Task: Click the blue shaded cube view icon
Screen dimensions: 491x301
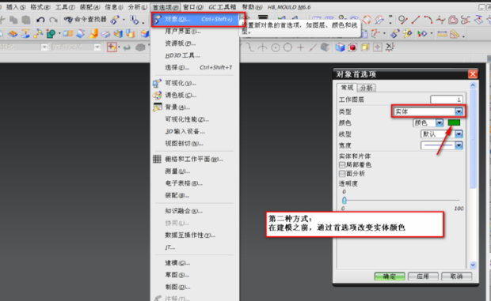Action: (x=340, y=47)
